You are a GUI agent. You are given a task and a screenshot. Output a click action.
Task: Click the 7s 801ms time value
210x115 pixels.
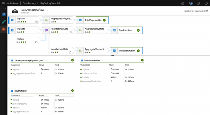point(59,73)
